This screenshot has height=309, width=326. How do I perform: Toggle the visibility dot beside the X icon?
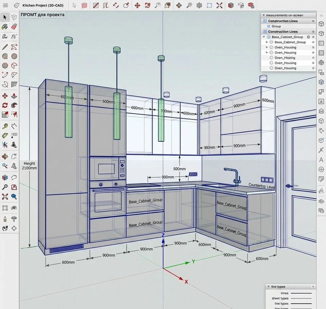313,37
